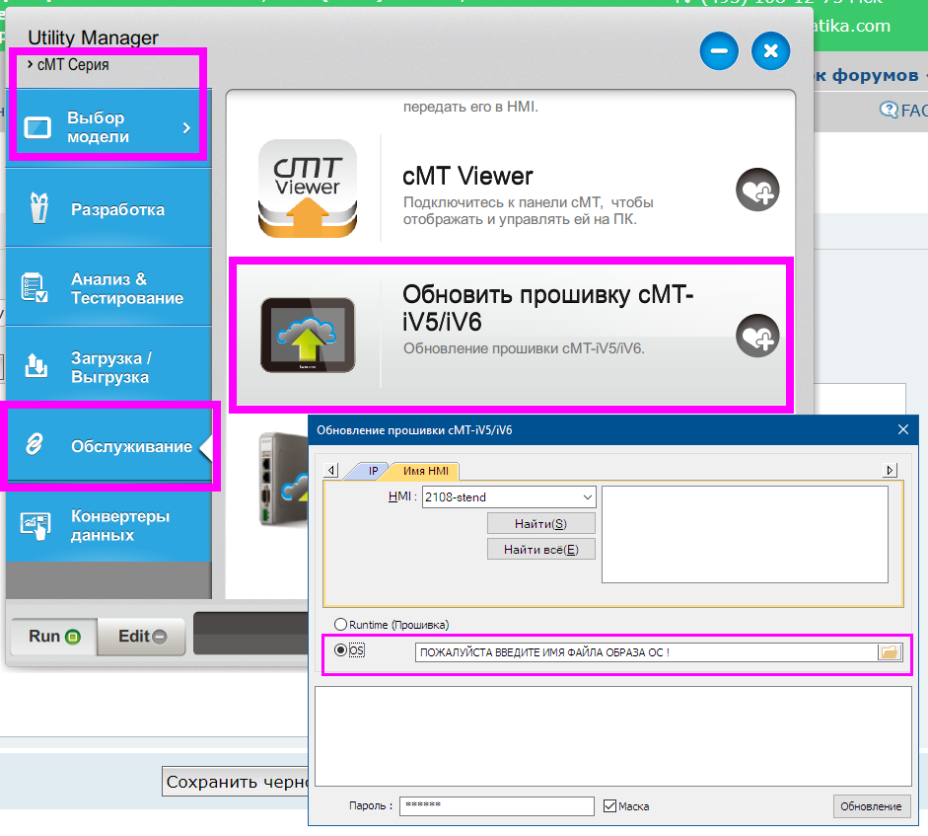Open the Выбор модели sidebar item
This screenshot has width=928, height=836.
[108, 127]
